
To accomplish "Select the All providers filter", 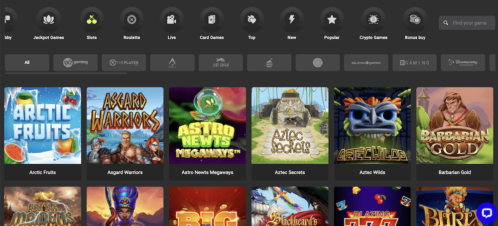I will (27, 63).
